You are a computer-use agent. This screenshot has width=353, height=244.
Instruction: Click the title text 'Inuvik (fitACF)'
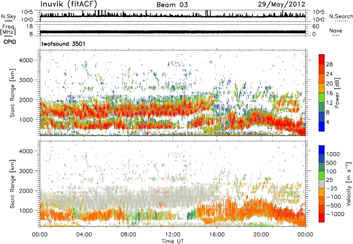tap(69, 4)
